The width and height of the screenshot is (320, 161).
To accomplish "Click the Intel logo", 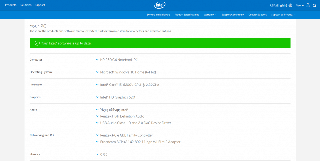I will (160, 5).
